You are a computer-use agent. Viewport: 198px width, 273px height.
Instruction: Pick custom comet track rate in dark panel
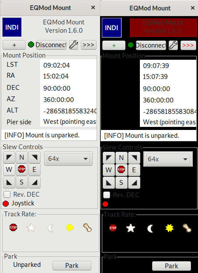(x=187, y=228)
